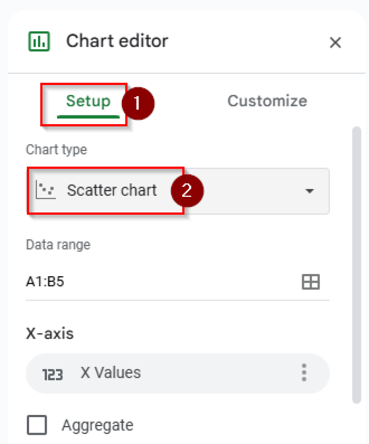Click the green Chart editor logo icon
The image size is (369, 444).
[39, 42]
